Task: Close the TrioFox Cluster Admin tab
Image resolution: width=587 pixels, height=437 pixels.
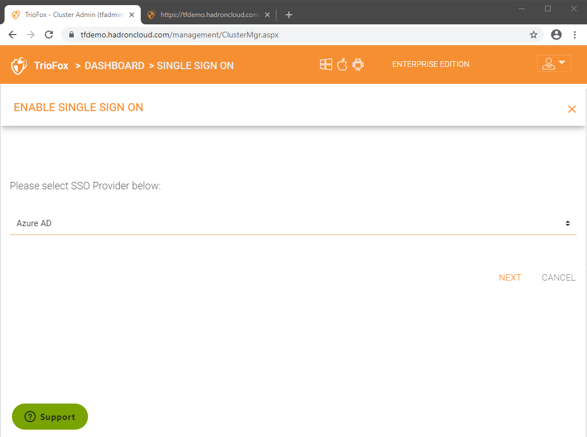Action: pyautogui.click(x=132, y=15)
